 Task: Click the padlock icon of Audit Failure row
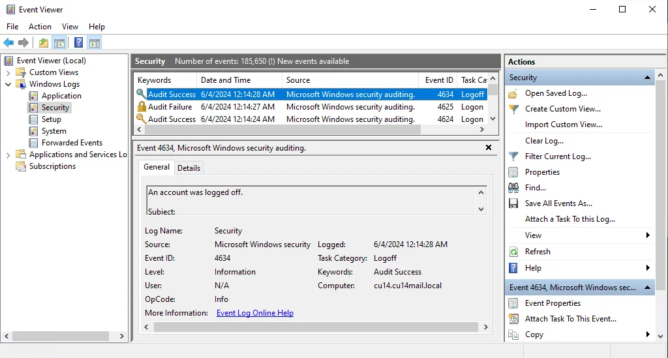pos(142,107)
